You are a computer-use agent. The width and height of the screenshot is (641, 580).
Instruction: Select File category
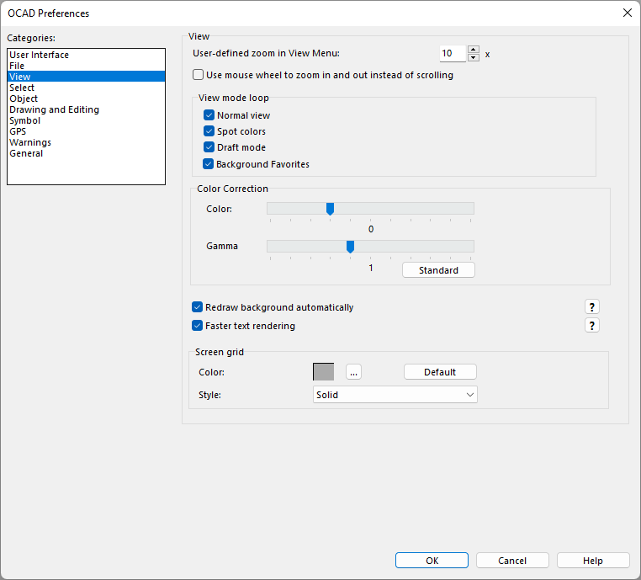coord(87,66)
